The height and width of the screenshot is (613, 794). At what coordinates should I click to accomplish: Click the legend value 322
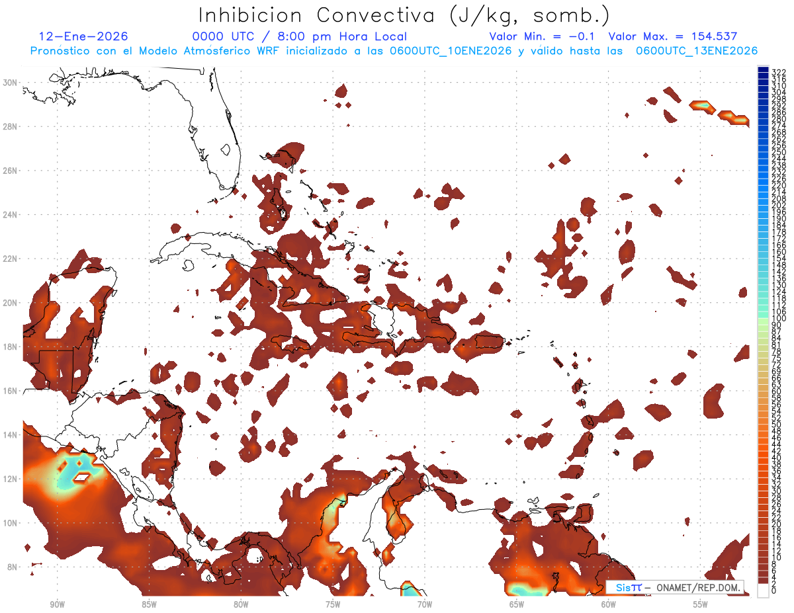tap(779, 72)
